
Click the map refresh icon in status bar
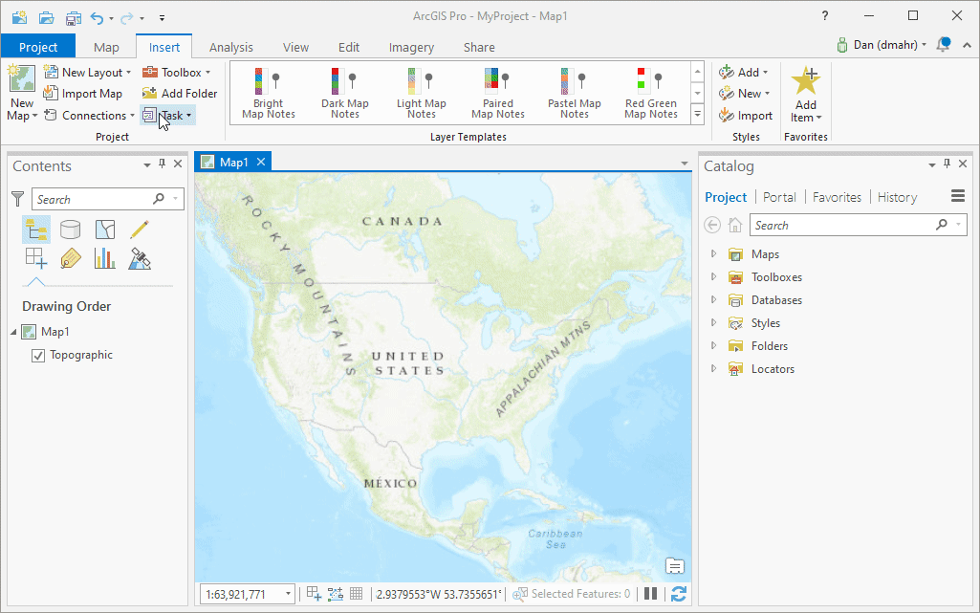tap(679, 594)
